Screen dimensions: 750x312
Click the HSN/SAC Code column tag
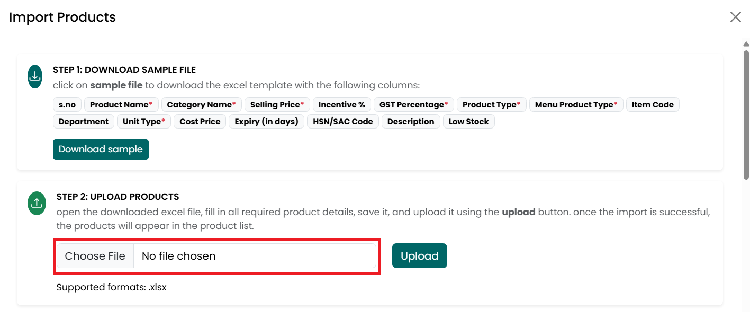pos(343,122)
